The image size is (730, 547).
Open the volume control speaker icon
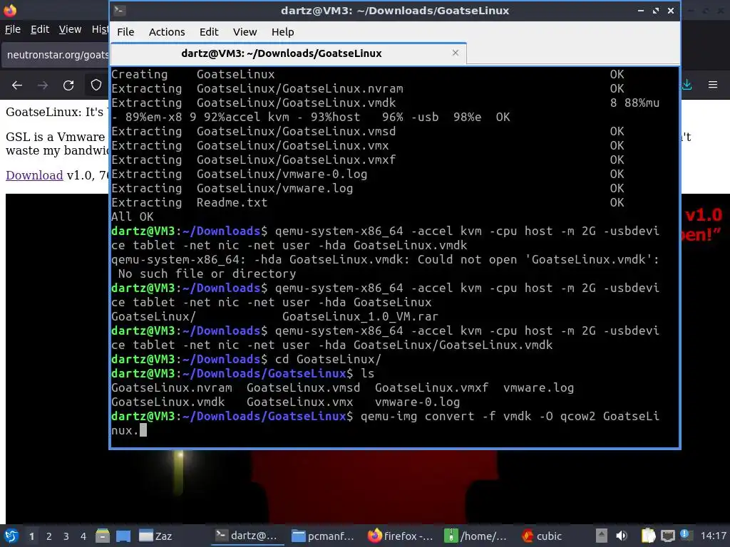(x=621, y=536)
